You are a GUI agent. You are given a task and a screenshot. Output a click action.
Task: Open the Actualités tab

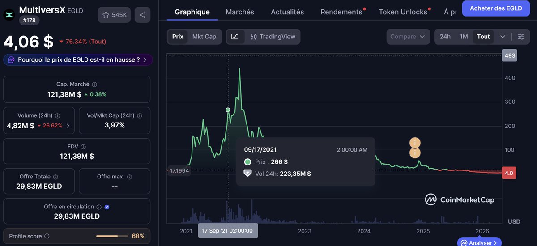tap(287, 12)
